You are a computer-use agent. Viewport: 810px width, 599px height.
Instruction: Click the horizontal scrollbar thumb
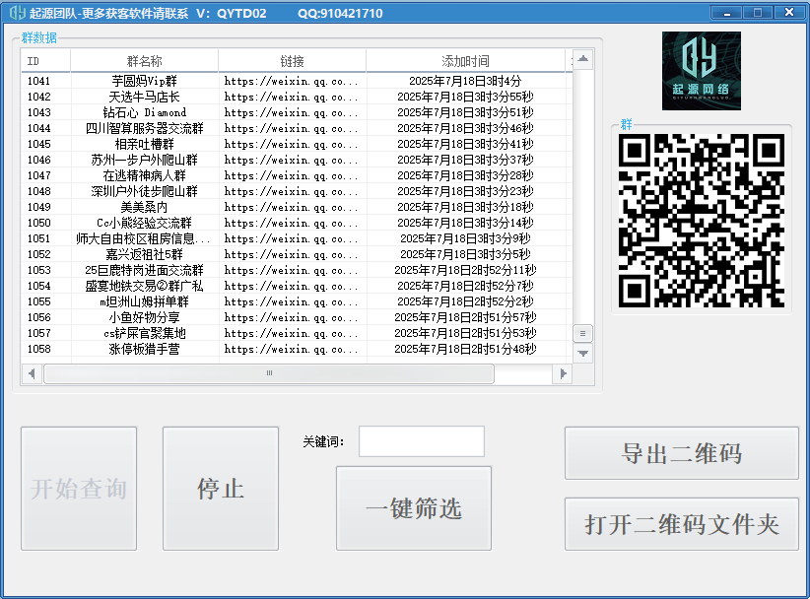[269, 373]
